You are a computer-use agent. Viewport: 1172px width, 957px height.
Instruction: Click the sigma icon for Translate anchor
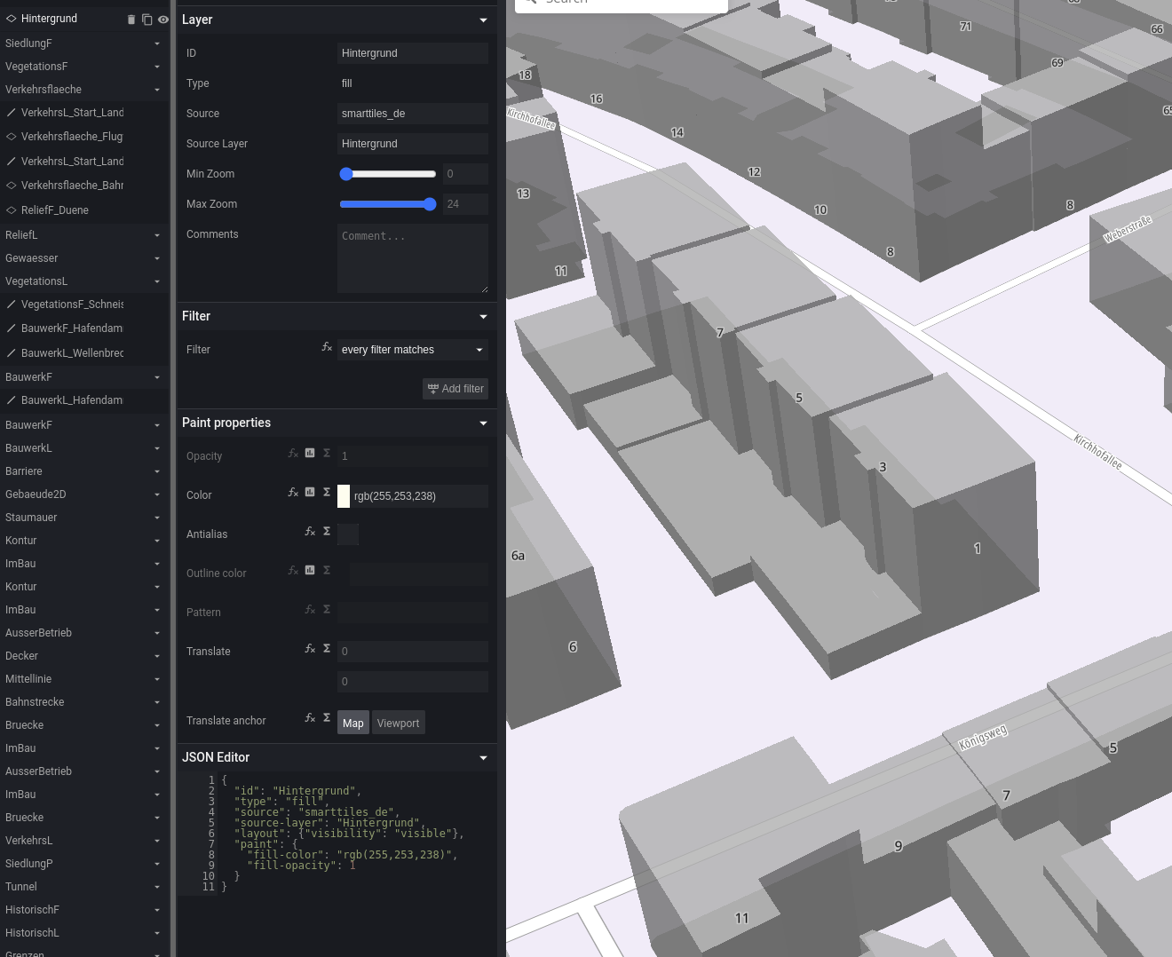tap(327, 717)
